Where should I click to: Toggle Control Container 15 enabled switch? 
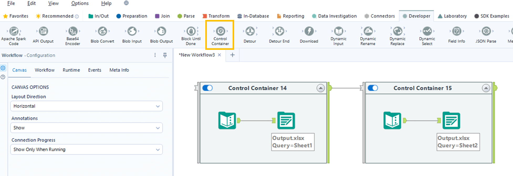tap(373, 88)
